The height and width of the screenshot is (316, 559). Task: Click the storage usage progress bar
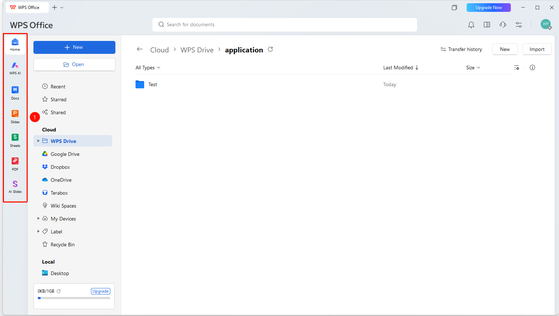pos(74,298)
